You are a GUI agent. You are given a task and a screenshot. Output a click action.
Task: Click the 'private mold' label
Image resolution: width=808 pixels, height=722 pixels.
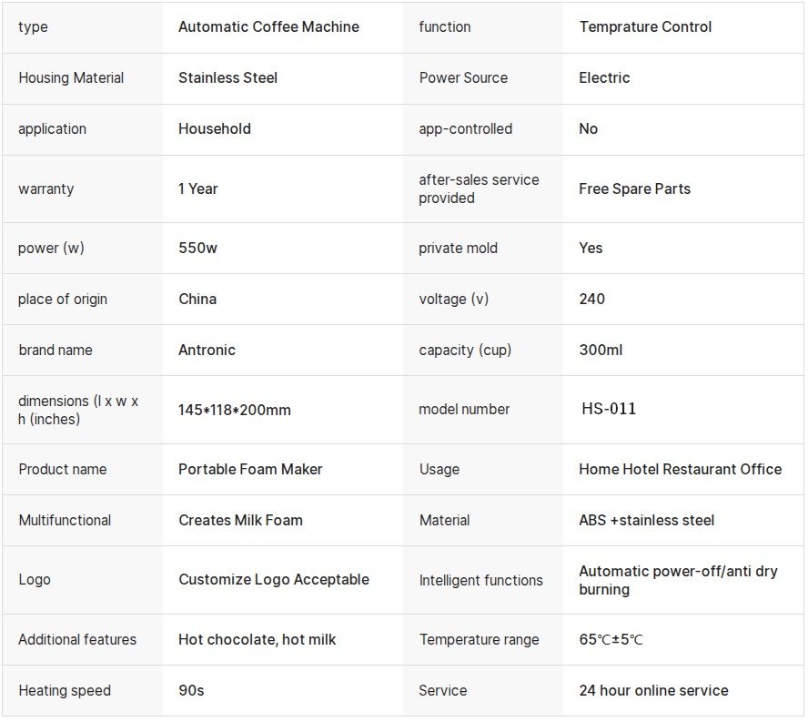(x=458, y=249)
